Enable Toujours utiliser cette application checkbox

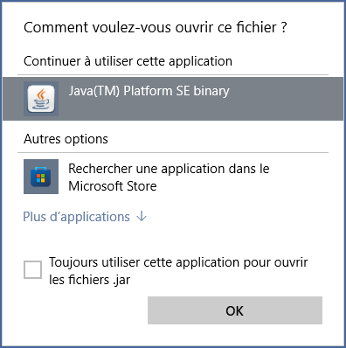point(32,270)
